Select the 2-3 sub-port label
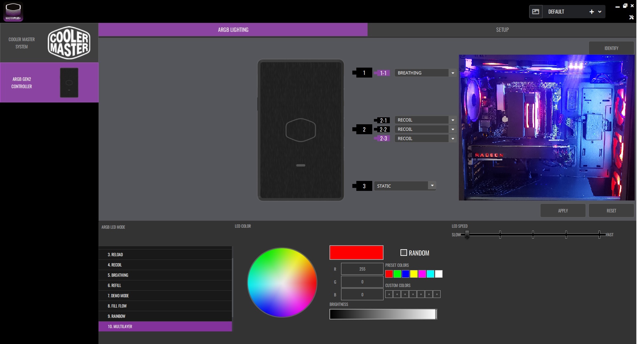The image size is (637, 344). [x=383, y=139]
